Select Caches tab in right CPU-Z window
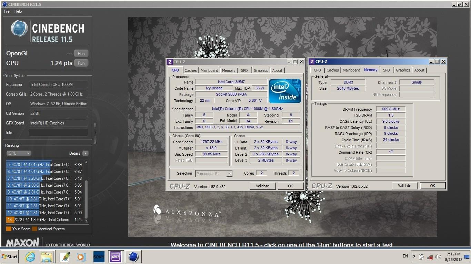The image size is (471, 264). point(332,70)
